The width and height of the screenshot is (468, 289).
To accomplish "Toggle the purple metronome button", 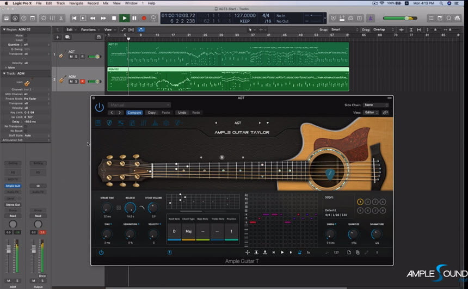I will [371, 18].
